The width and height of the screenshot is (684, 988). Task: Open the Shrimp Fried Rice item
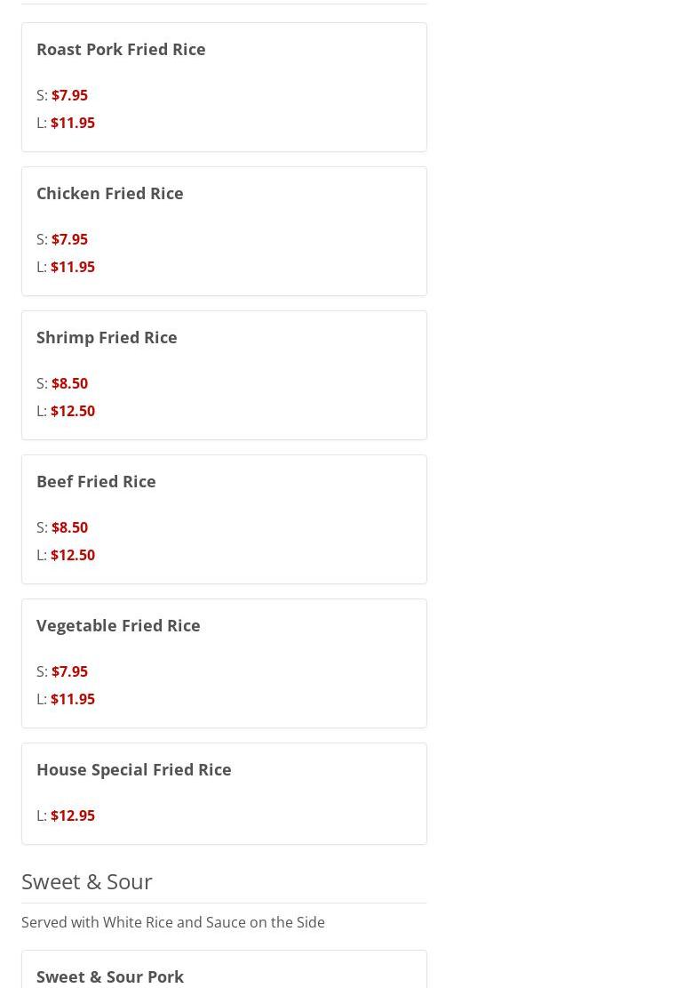[107, 337]
